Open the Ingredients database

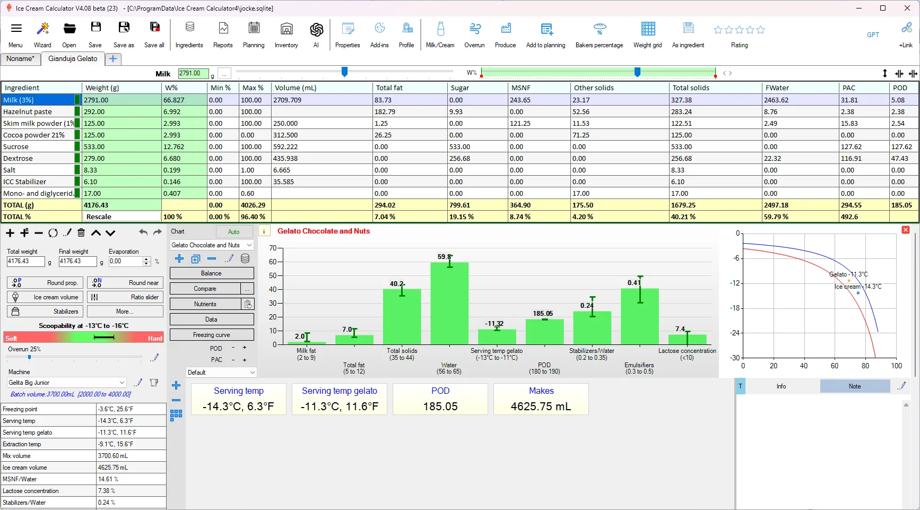pyautogui.click(x=189, y=34)
